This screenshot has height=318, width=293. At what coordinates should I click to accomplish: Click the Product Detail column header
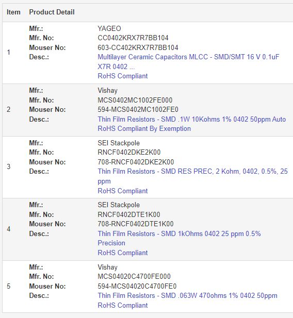tap(52, 12)
